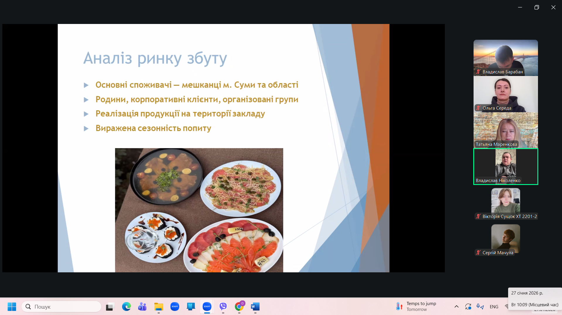The image size is (562, 315).
Task: Switch to the Viber app
Action: tap(223, 307)
